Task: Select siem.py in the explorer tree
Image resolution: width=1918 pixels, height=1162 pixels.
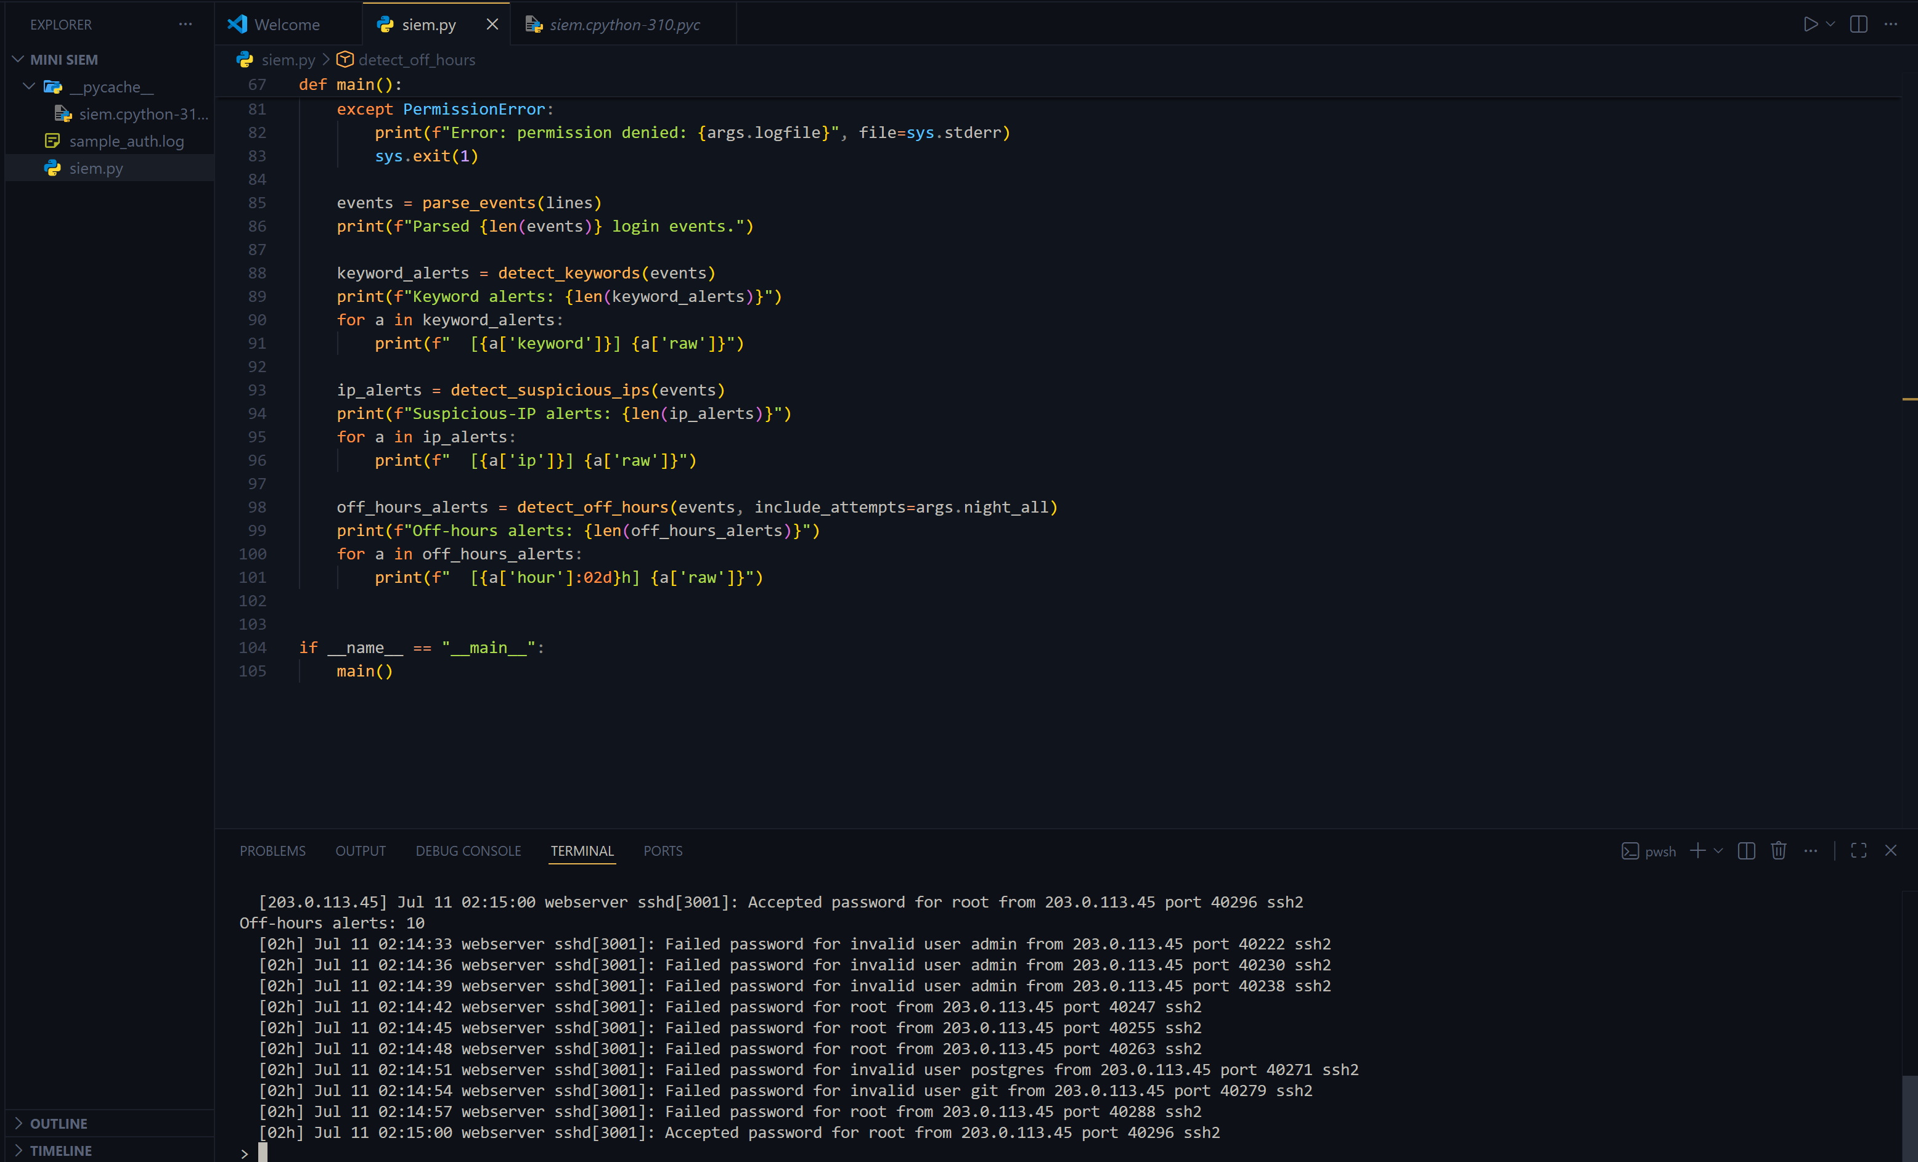Action: tap(96, 168)
